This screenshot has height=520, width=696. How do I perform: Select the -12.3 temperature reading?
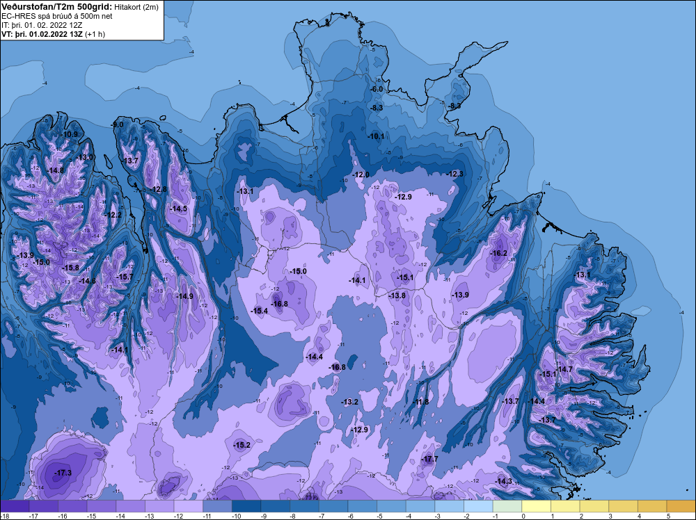pos(455,174)
